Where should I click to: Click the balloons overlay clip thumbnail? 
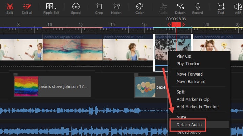[x=145, y=87]
